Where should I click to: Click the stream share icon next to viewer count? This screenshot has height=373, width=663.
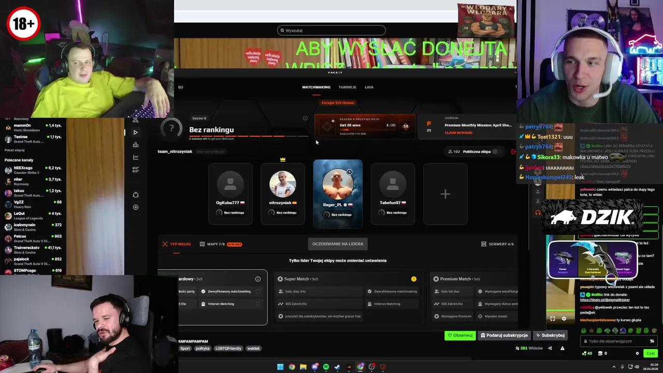550,348
